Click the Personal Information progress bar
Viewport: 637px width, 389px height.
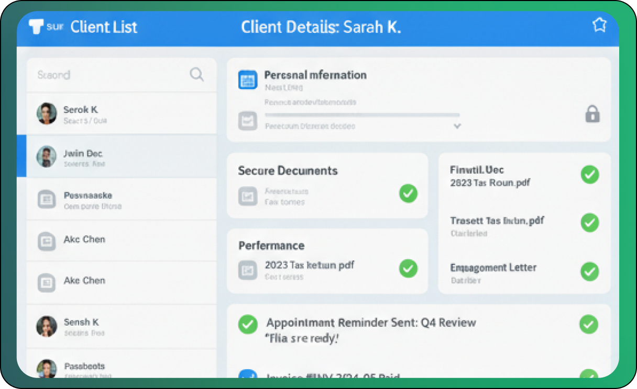361,115
